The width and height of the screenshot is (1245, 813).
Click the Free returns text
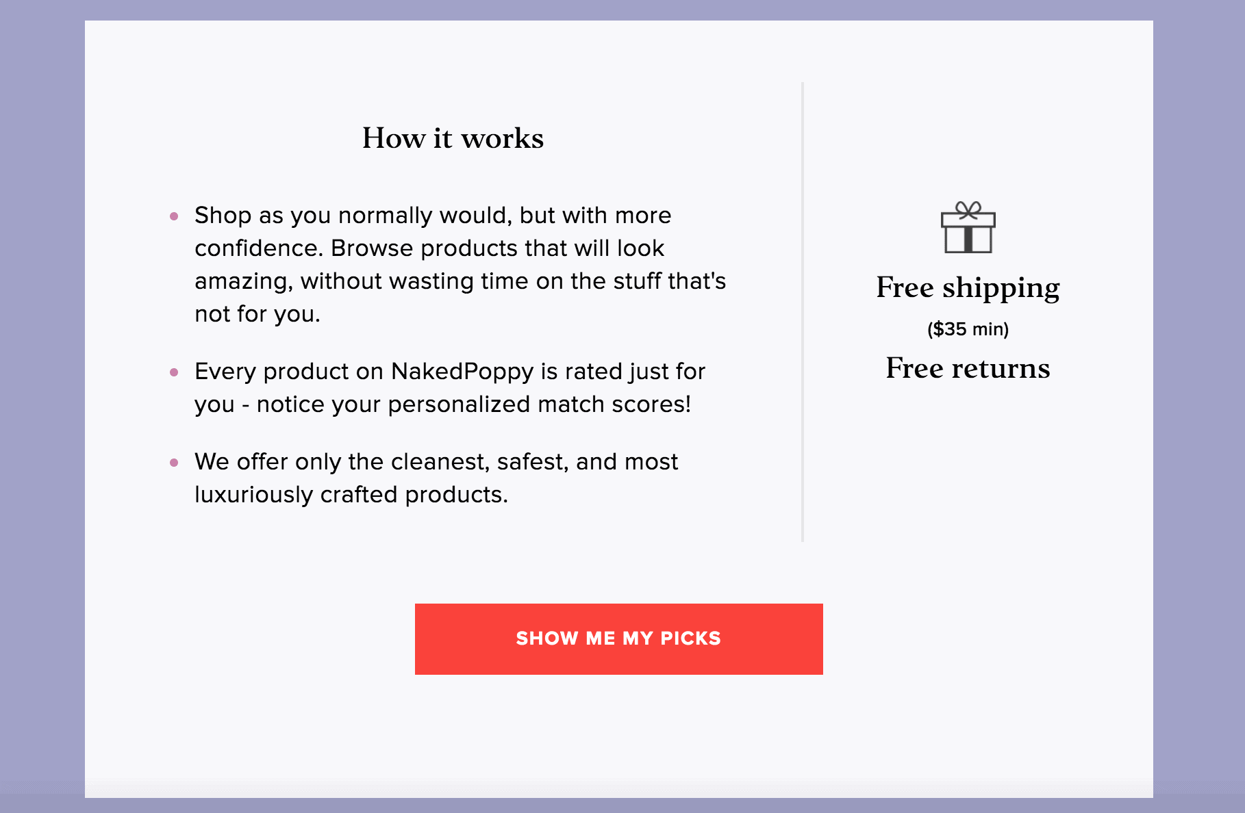pyautogui.click(x=968, y=368)
